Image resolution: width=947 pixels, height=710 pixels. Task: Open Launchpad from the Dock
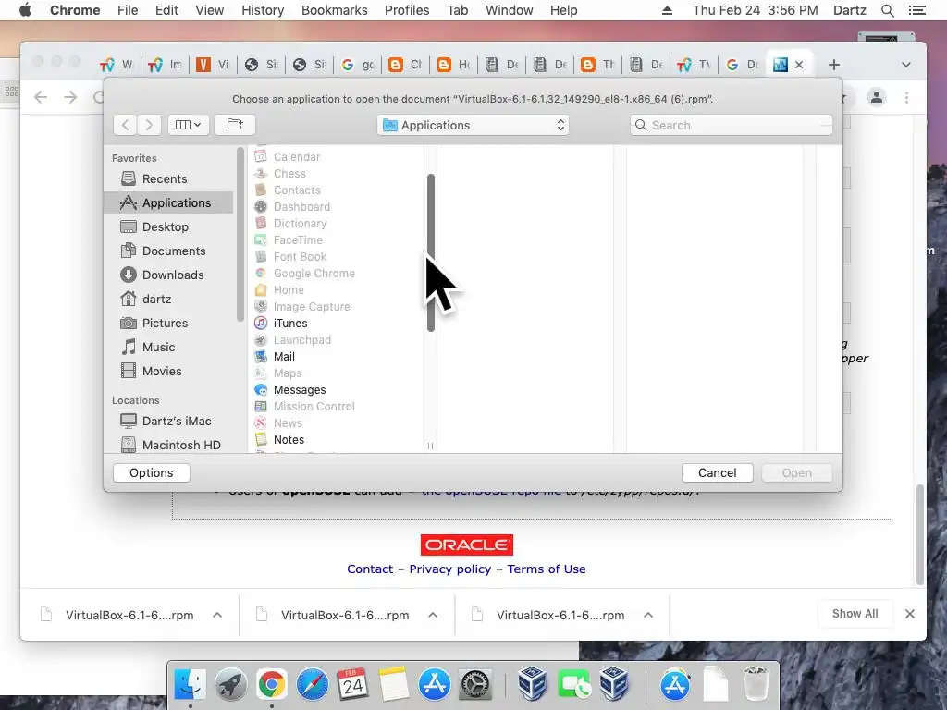click(x=230, y=685)
